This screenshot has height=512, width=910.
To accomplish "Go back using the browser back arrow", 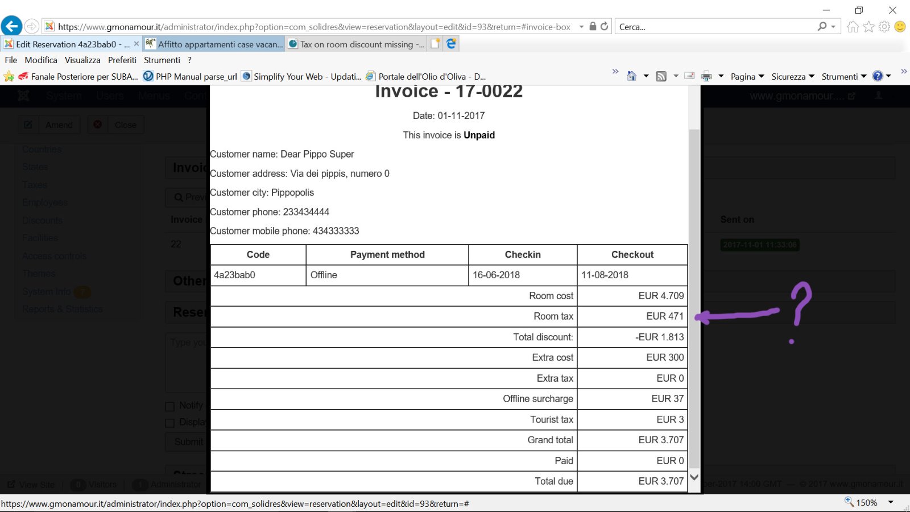I will coord(11,26).
